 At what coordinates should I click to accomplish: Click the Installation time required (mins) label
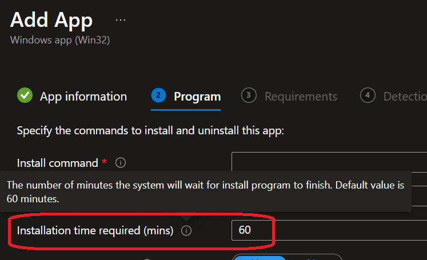pyautogui.click(x=95, y=231)
